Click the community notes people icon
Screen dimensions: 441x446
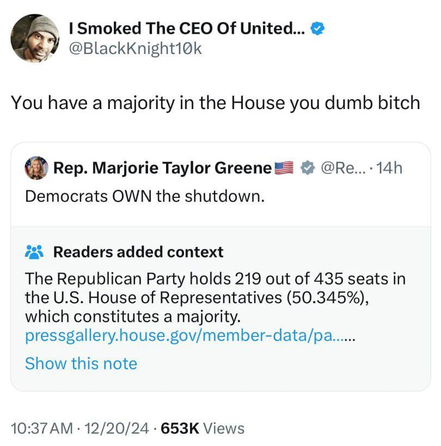pos(34,252)
